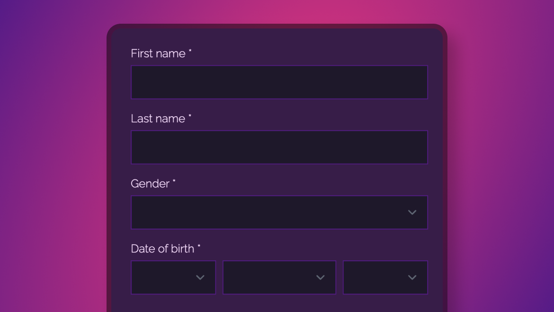
Task: Click chevron of last Date of birth select
Action: tap(412, 277)
